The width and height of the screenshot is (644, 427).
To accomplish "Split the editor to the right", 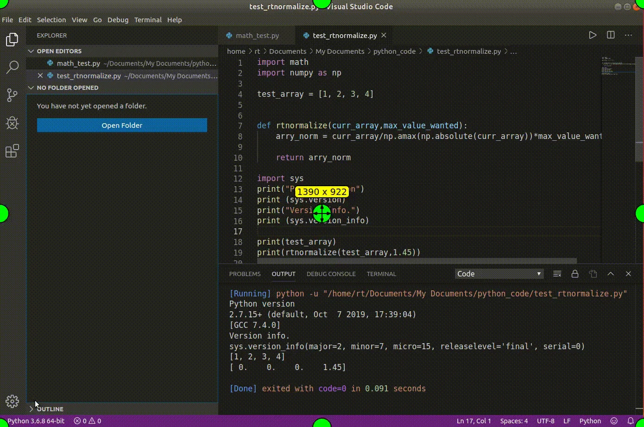I will pos(611,35).
